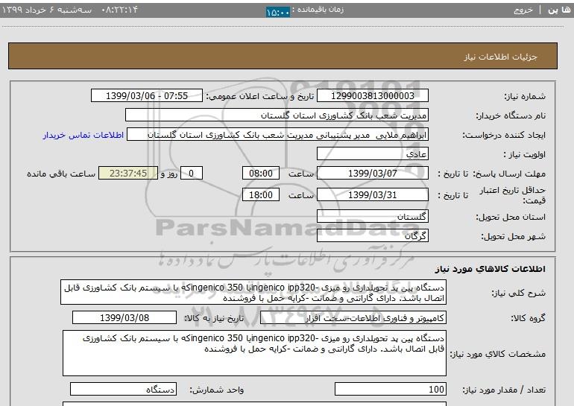Image resolution: width=574 pixels, height=406 pixels.
Task: Click the جزئیات اطلاعات نیاز header bar
Action: [283, 56]
